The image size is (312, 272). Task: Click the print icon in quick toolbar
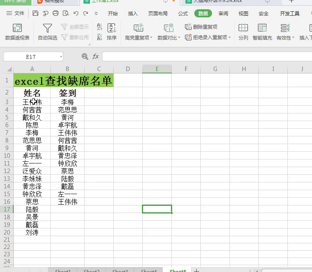pyautogui.click(x=56, y=13)
